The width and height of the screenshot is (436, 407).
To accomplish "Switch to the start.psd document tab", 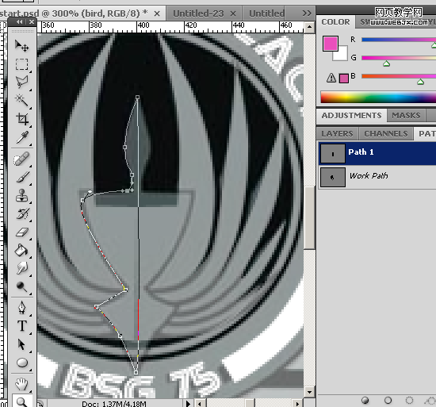I will click(x=74, y=13).
